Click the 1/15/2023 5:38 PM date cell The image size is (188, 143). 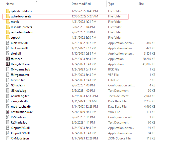84,54
